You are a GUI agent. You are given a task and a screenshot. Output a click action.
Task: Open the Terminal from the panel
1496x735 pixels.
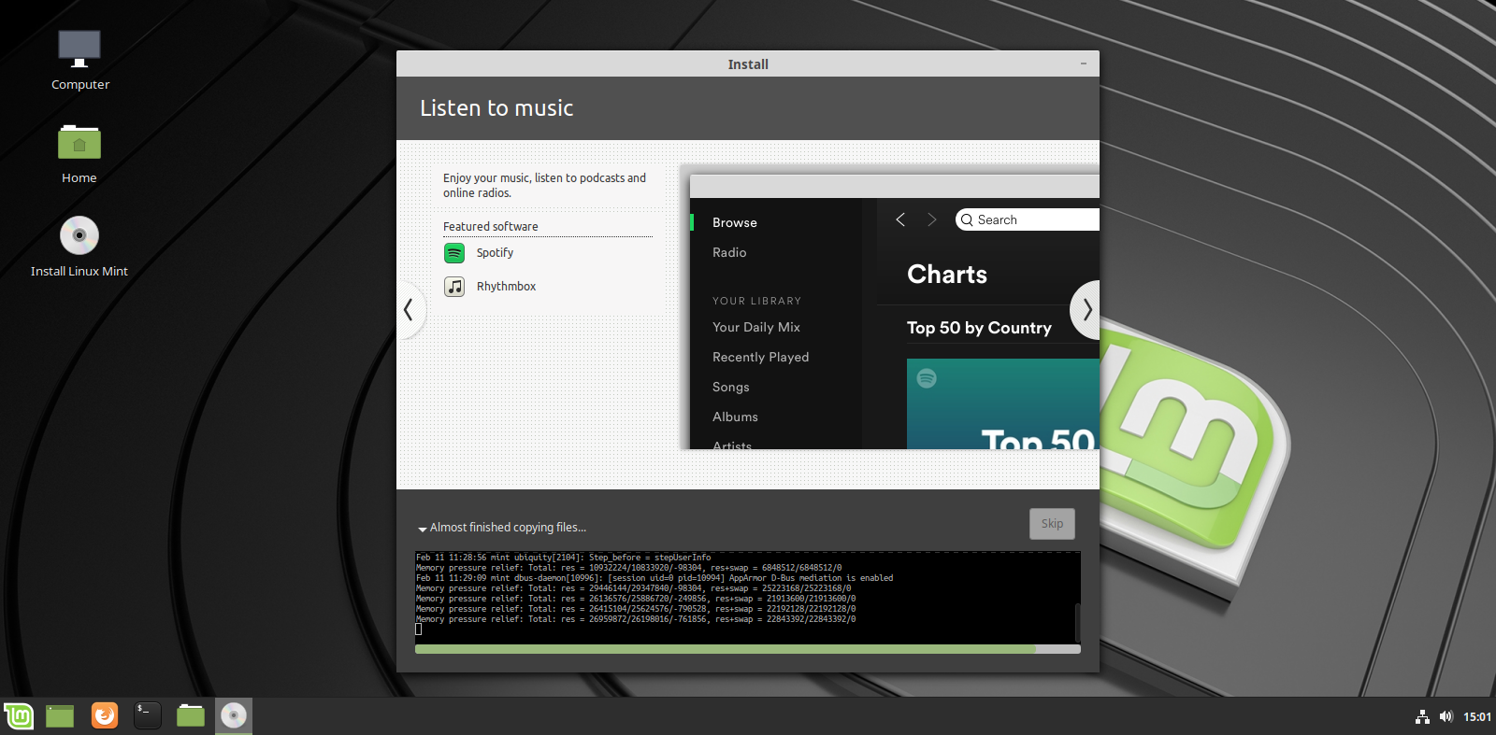(148, 716)
